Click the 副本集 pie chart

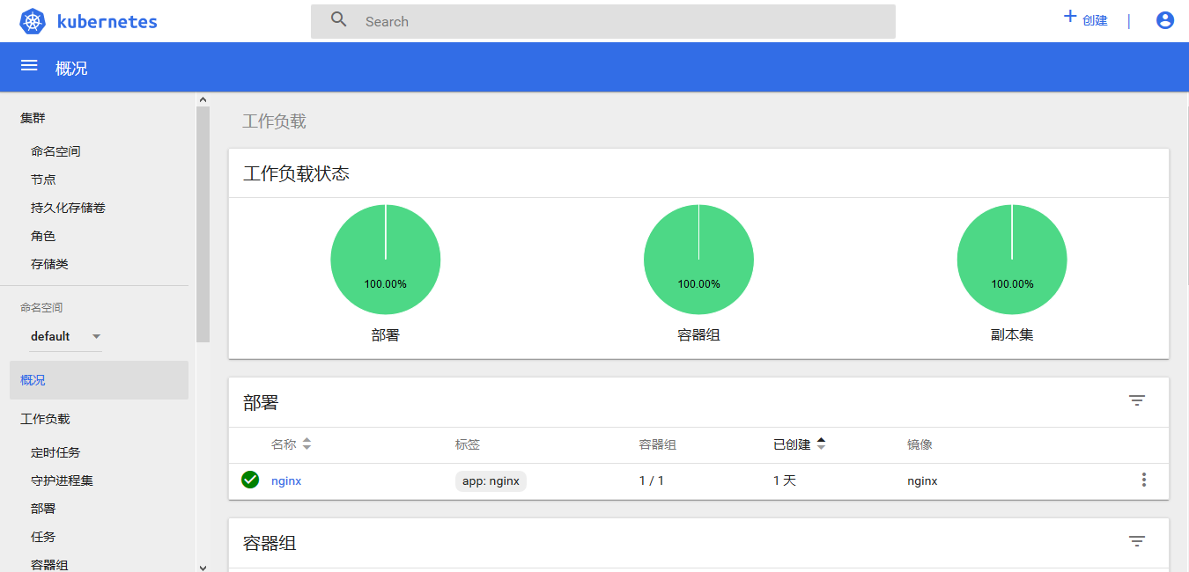point(1012,260)
